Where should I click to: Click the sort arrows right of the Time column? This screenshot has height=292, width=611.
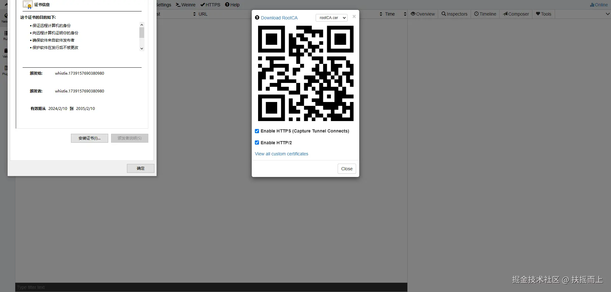tap(405, 14)
